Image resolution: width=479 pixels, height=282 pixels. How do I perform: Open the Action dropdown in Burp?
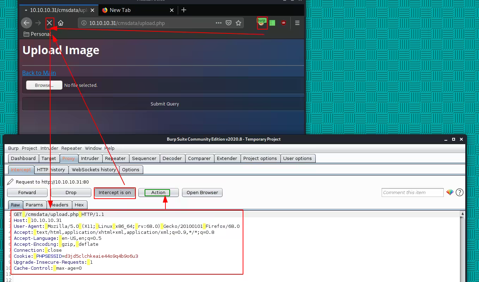pos(158,192)
